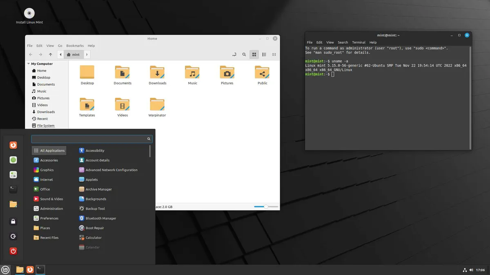
Task: Click the left arrow beside the mint path button
Action: click(61, 55)
